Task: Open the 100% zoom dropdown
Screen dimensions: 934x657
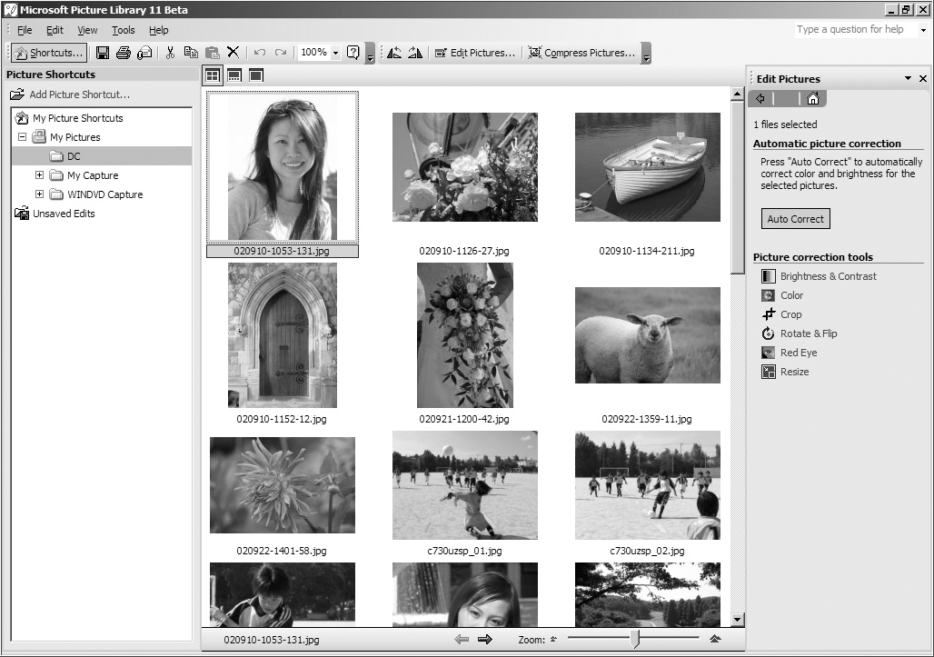Action: click(x=335, y=53)
